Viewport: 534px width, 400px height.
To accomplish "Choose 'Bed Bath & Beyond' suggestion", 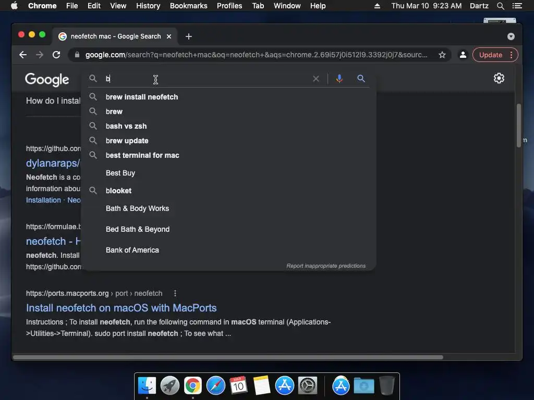I will pyautogui.click(x=228, y=229).
